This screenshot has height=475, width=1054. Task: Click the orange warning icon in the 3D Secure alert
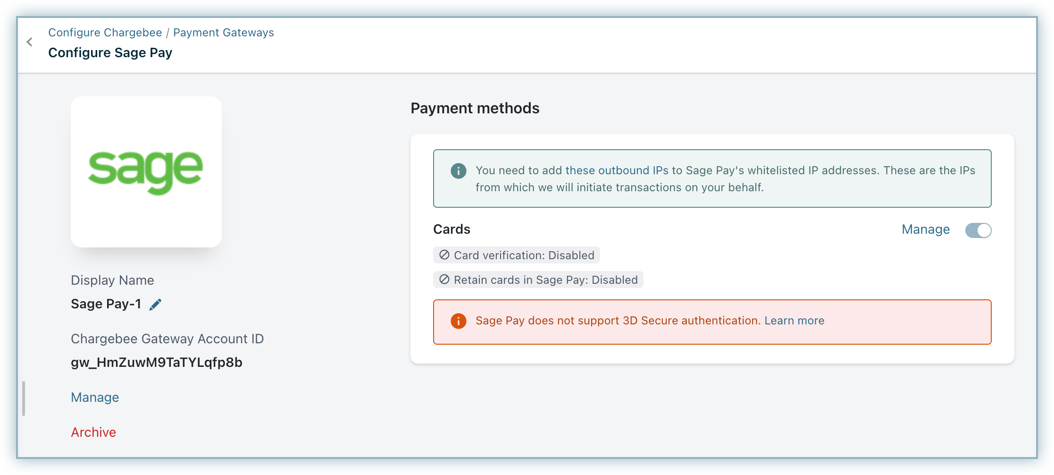point(458,321)
